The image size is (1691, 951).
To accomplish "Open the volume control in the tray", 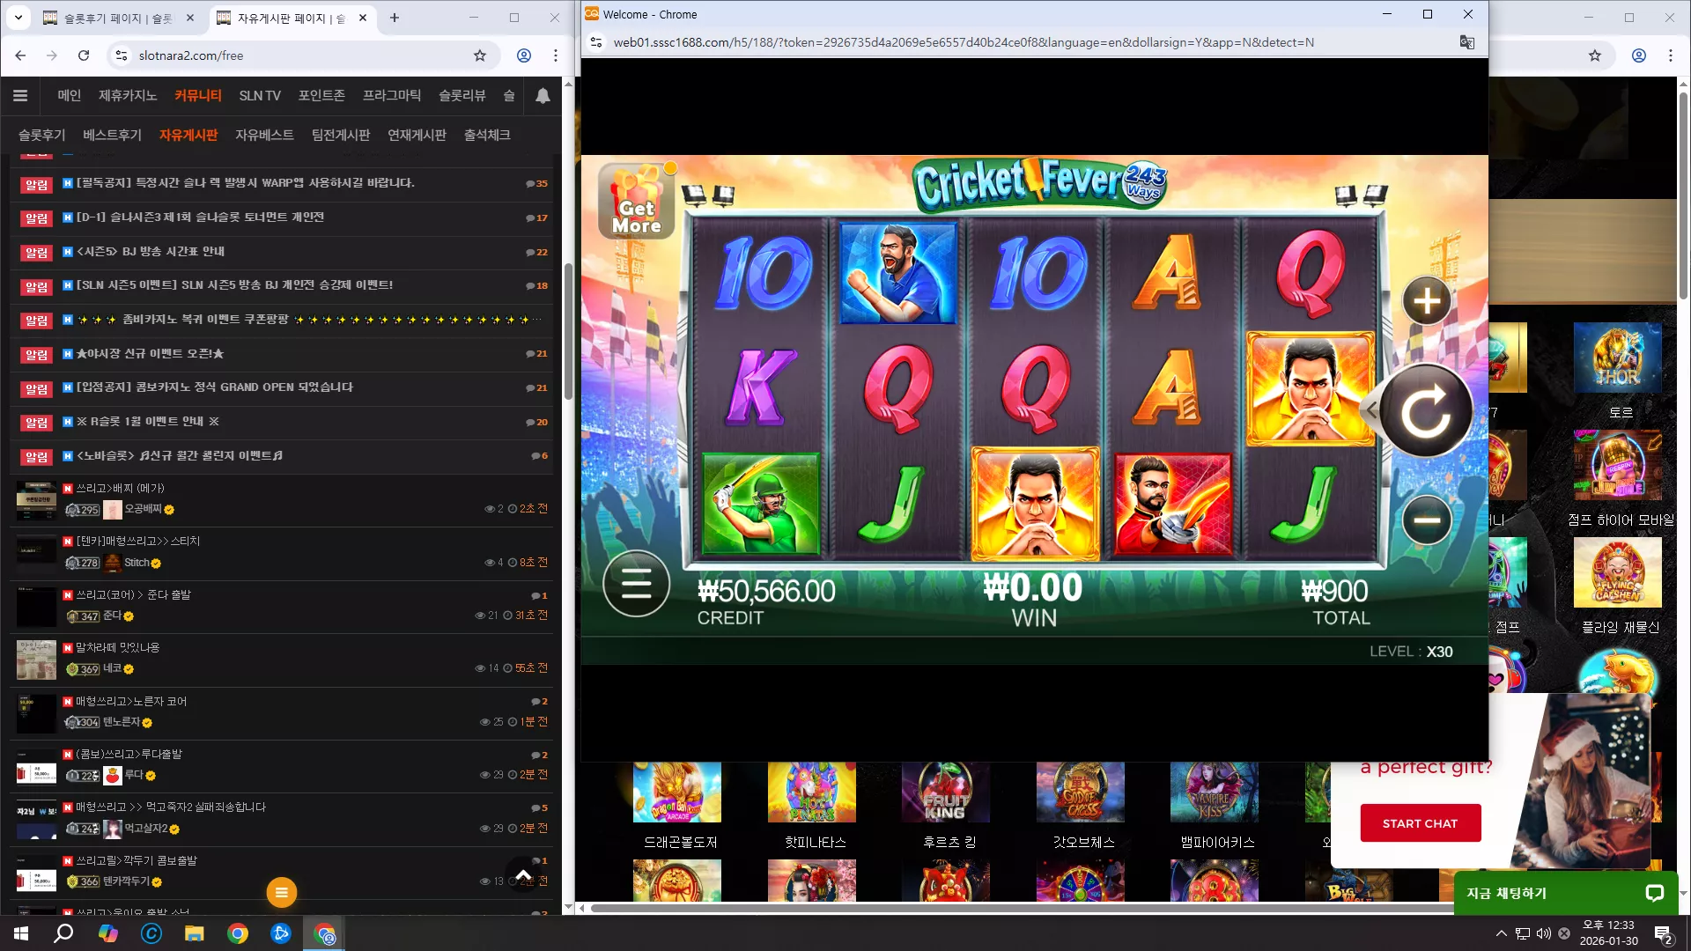I will 1543,933.
